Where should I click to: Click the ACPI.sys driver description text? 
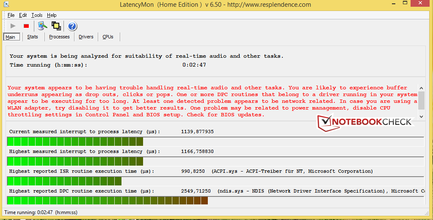point(292,171)
